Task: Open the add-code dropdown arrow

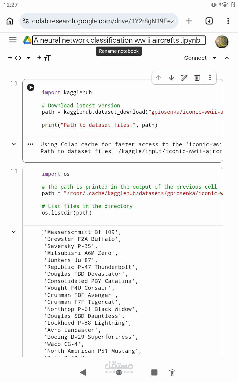Action: pos(29,58)
